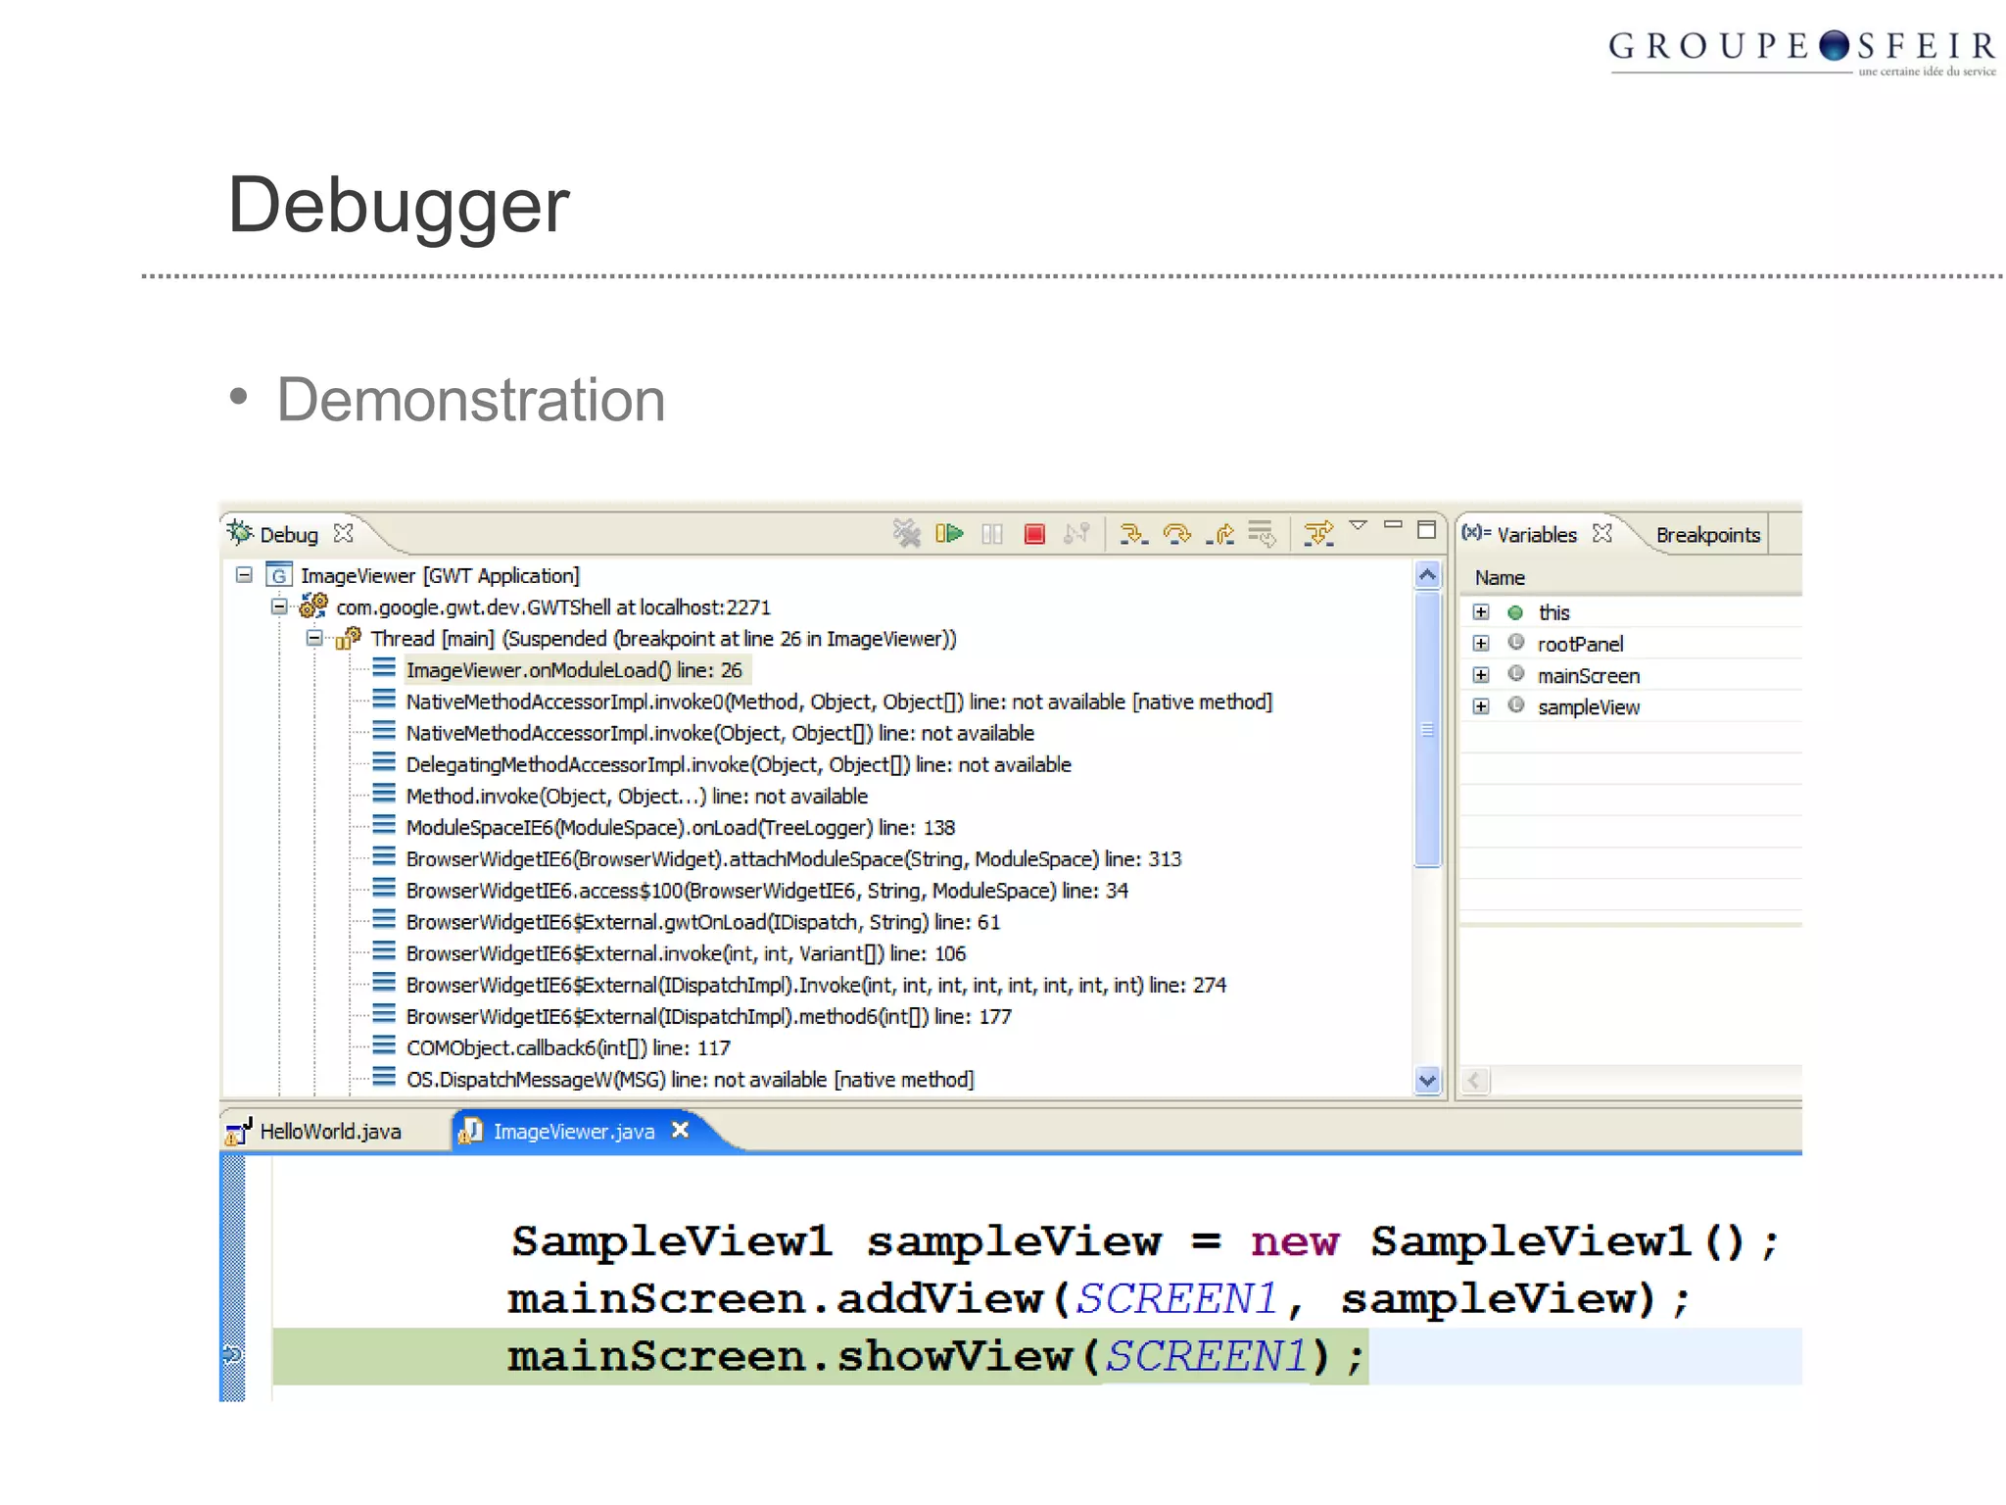Close the Variables view tab X
This screenshot has width=2006, height=1505.
tap(1602, 533)
